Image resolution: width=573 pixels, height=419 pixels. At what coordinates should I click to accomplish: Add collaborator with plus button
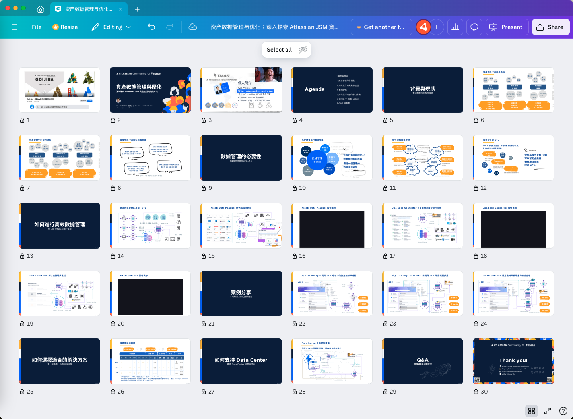[x=436, y=27]
